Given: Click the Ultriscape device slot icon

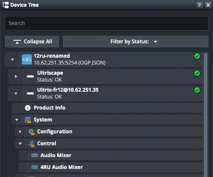Looking at the screenshot, I should pos(30,76).
